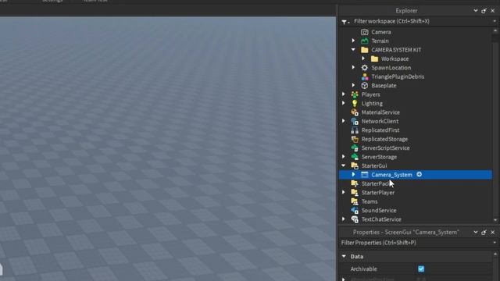Screen dimensions: 500x281
Task: Click the StarterGui icon
Action: tap(355, 165)
